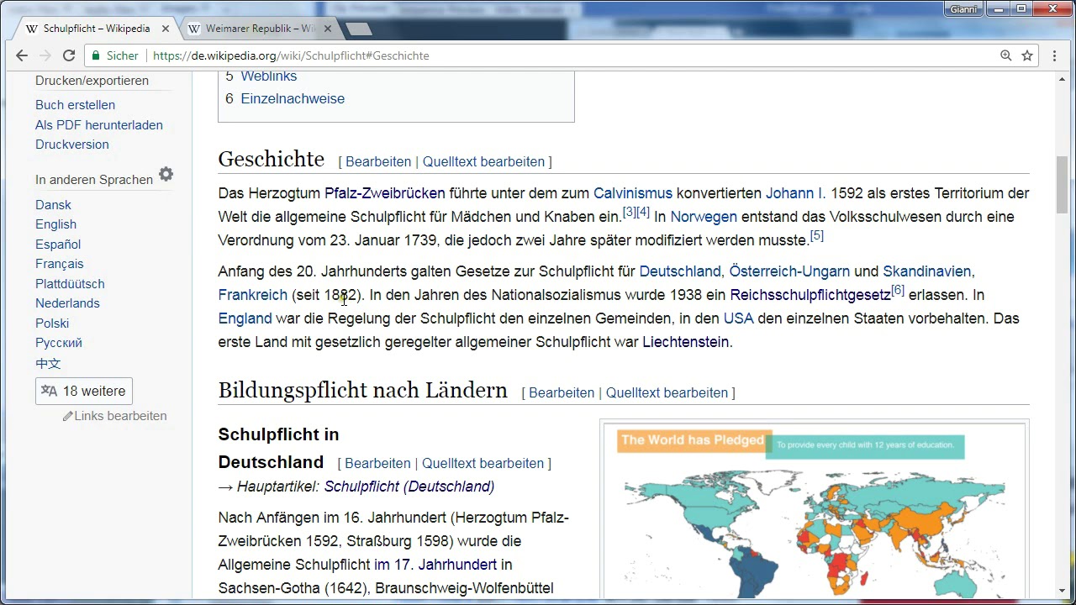Screen dimensions: 1076x605
Task: Click the browser forward arrow
Action: 45,55
